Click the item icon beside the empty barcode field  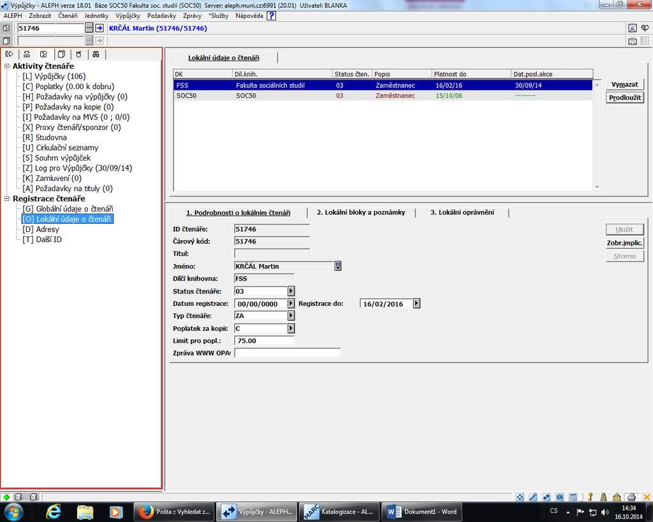click(6, 41)
